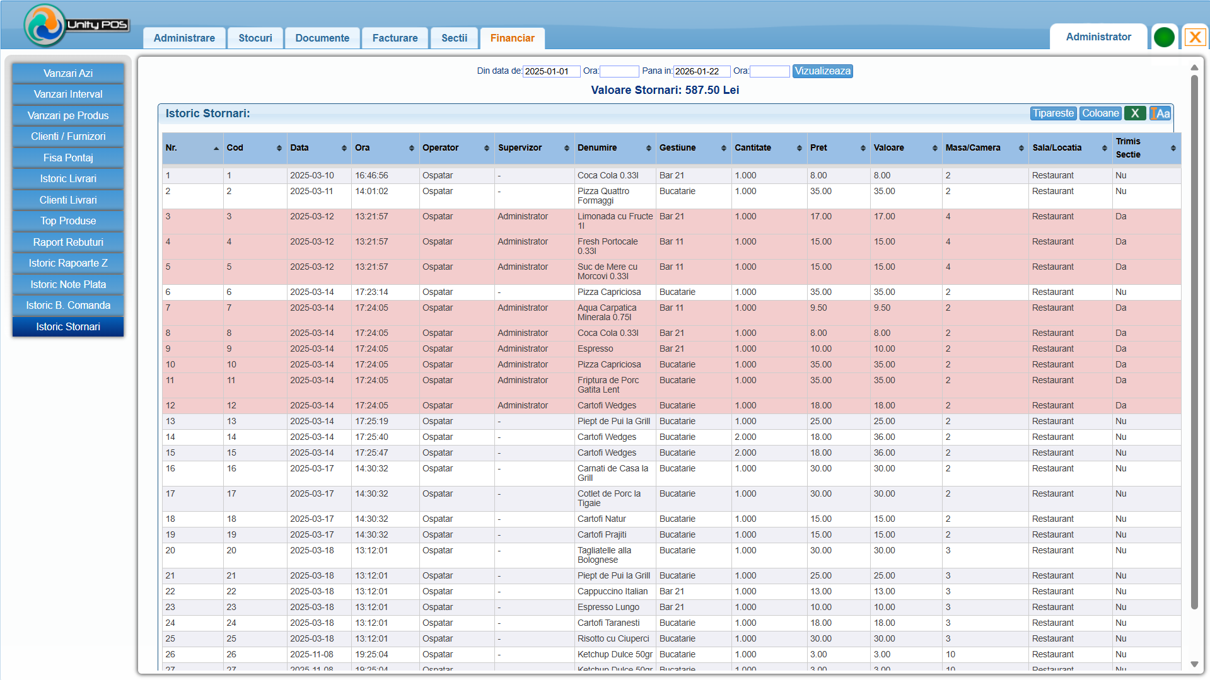This screenshot has width=1210, height=680.
Task: Click the scroll down arrow of page scrollbar
Action: point(1194,664)
